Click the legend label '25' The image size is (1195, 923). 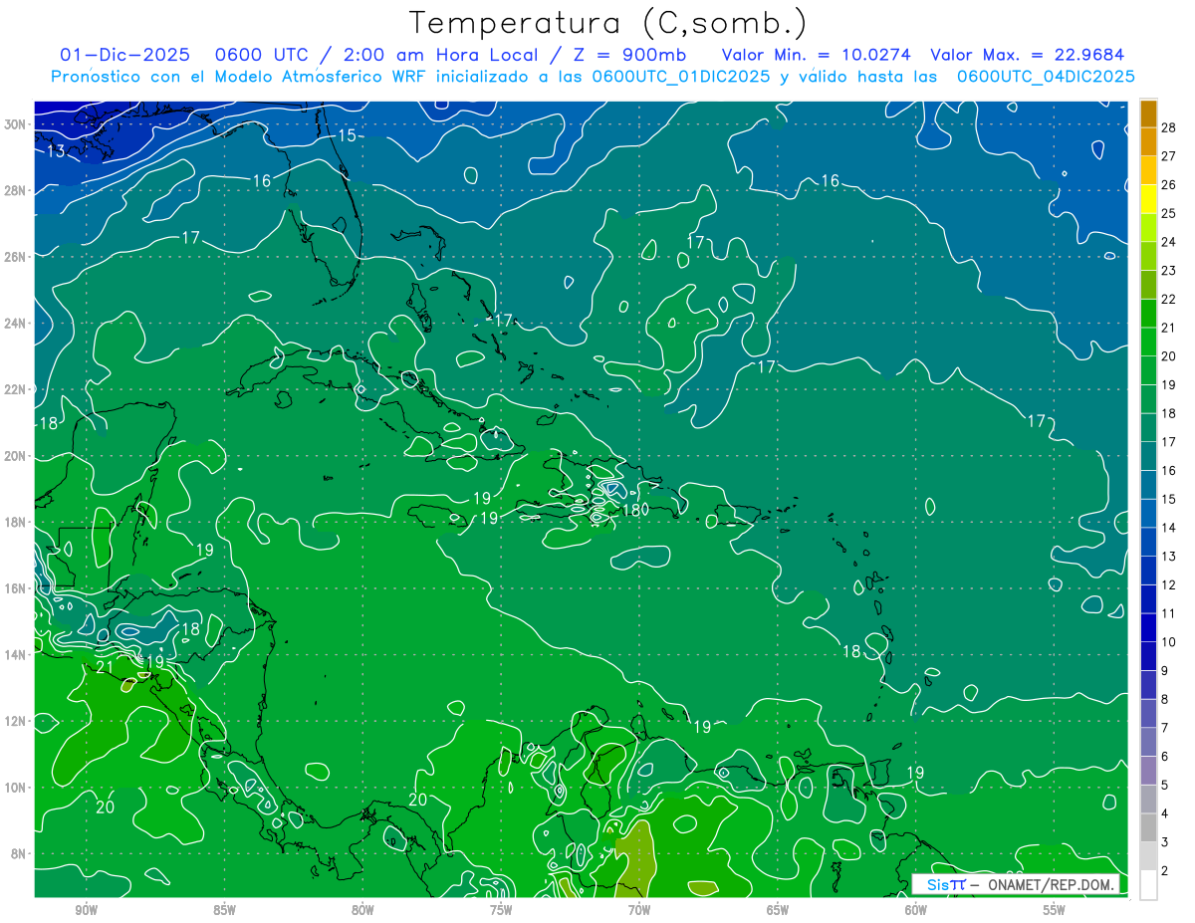point(1169,213)
